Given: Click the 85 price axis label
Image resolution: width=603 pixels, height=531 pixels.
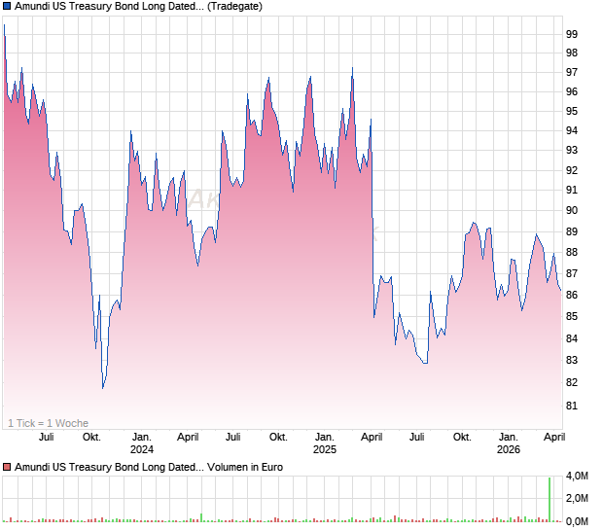Looking at the screenshot, I should [572, 316].
